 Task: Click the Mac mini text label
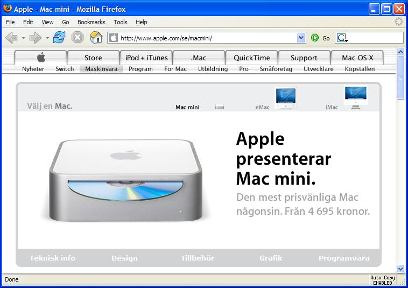click(187, 107)
